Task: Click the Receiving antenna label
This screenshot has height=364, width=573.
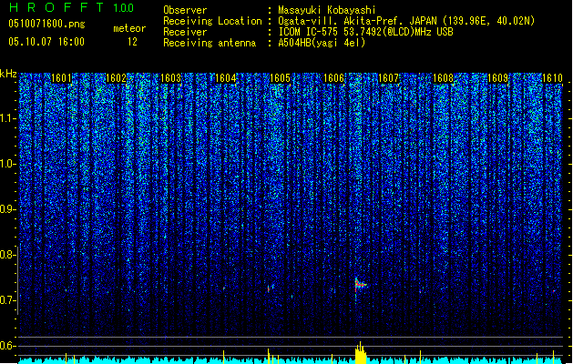Action: pos(210,43)
